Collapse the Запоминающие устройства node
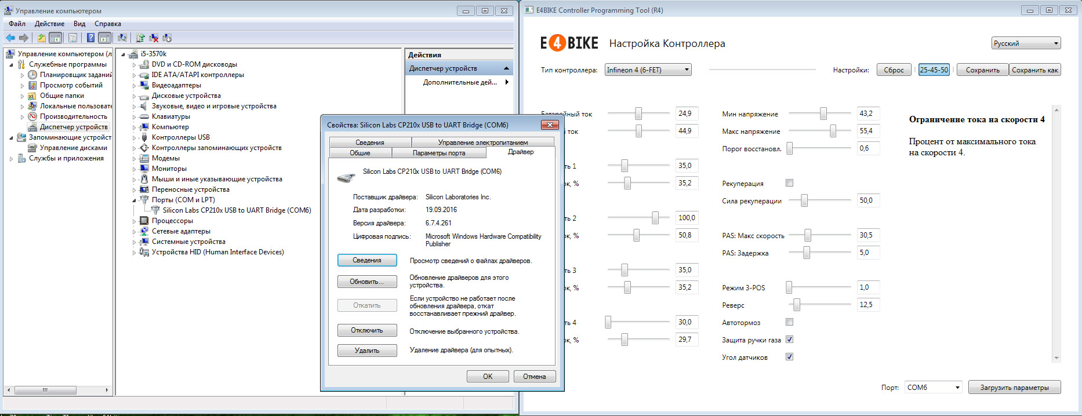 pyautogui.click(x=11, y=137)
